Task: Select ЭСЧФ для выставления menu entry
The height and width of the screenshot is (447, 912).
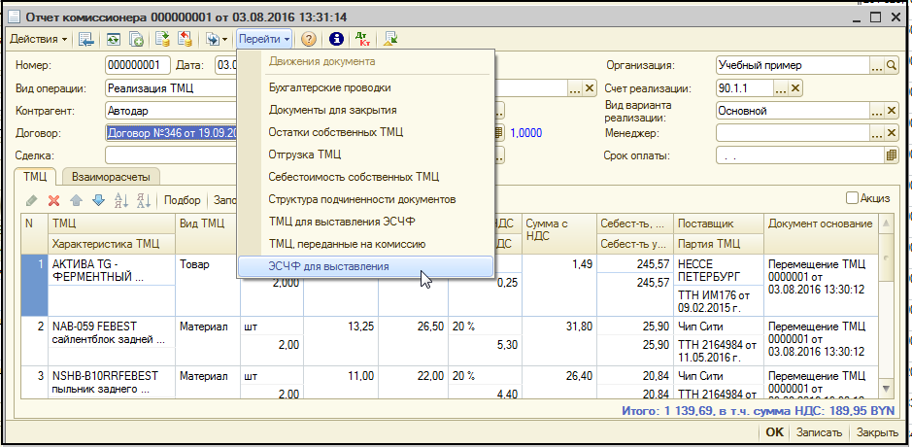Action: (329, 266)
